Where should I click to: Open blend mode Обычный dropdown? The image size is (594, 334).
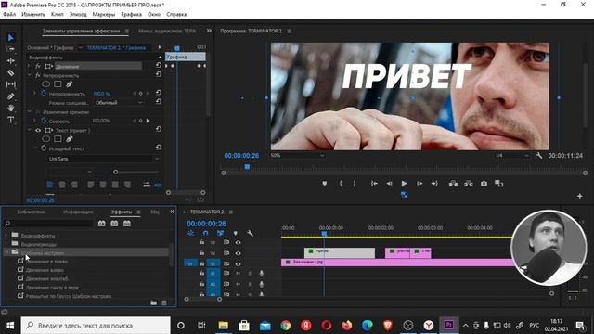tap(119, 103)
